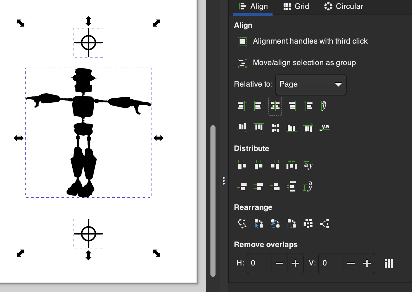
Task: Click the unclump objects icon
Action: point(325,224)
